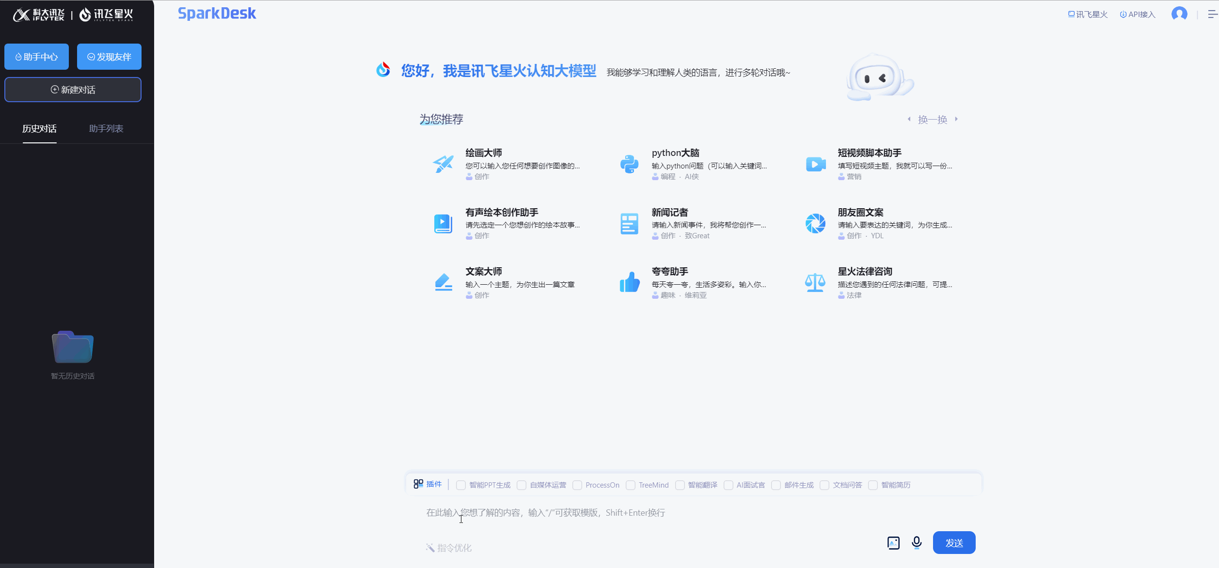The height and width of the screenshot is (568, 1219).
Task: Click the iFLYTEK 科大讯飞 logo
Action: (38, 15)
